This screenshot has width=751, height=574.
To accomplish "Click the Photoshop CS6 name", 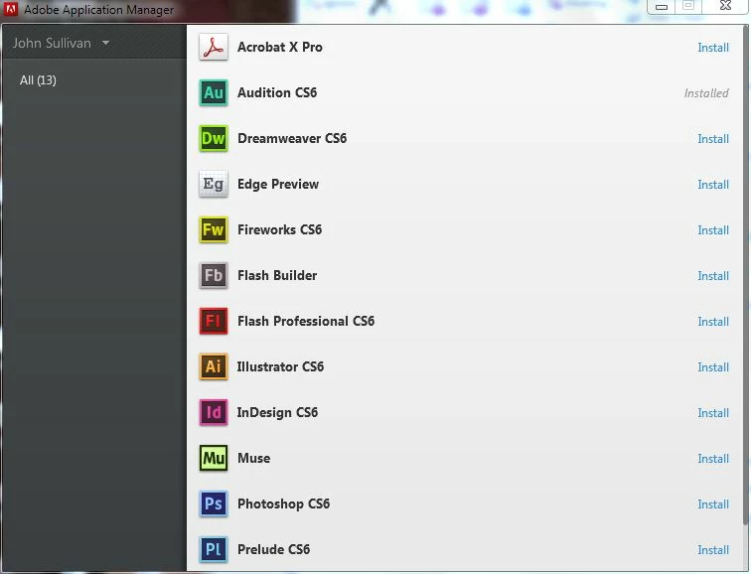I will (x=283, y=503).
